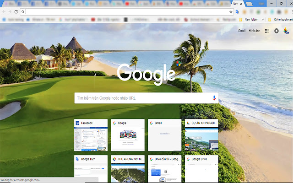Click the New folder bookmark folder icon
This screenshot has height=183, width=293.
240,19
